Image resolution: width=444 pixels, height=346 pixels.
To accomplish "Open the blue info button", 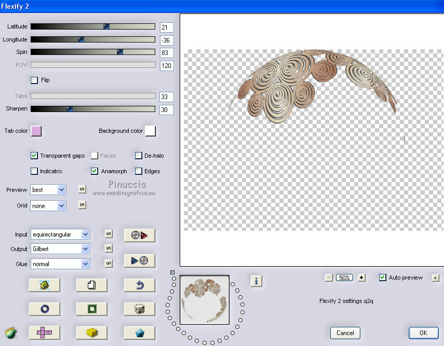I will (256, 281).
